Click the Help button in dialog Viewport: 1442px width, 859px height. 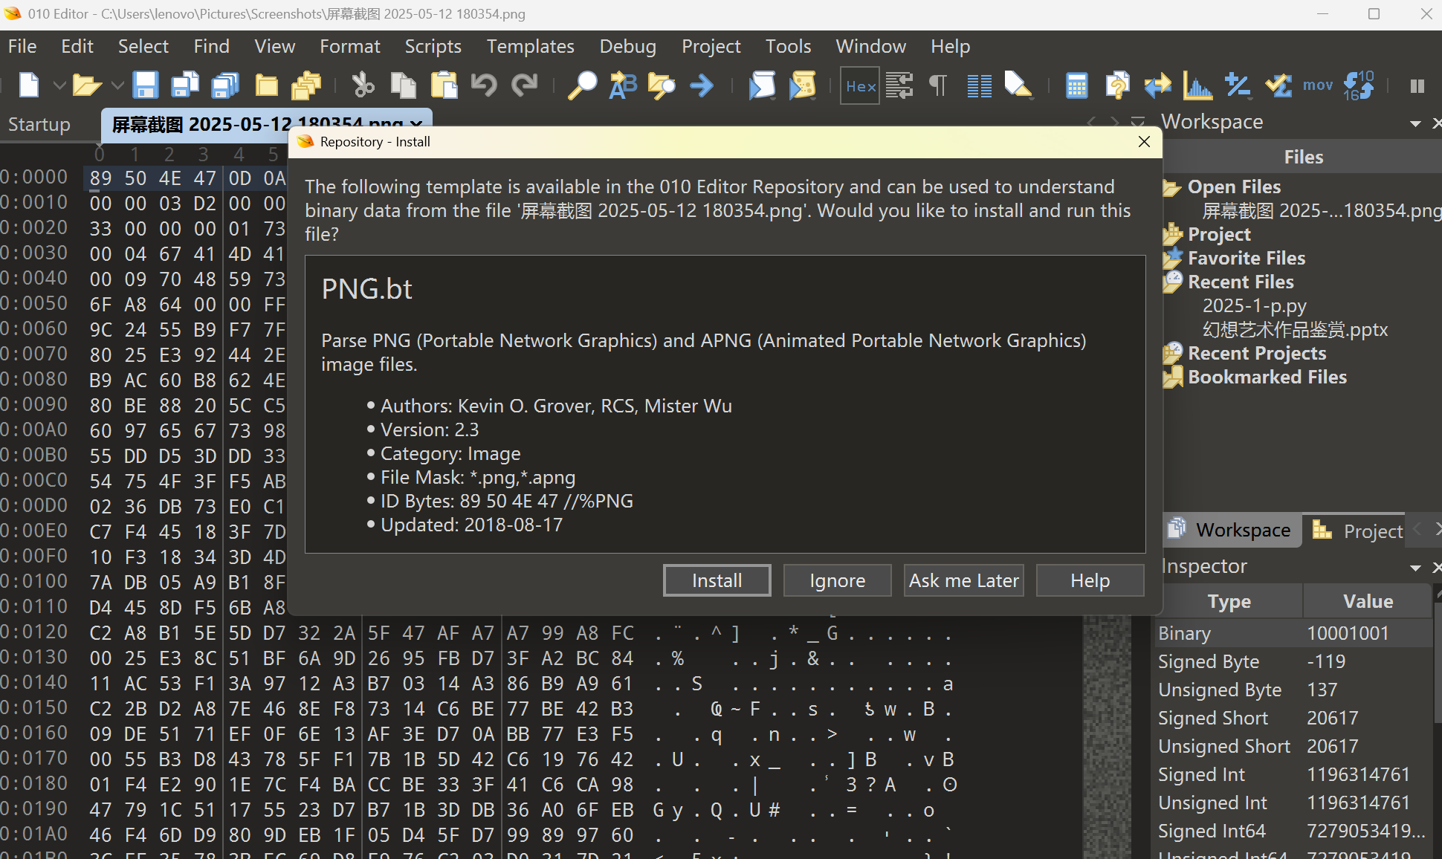tap(1090, 580)
